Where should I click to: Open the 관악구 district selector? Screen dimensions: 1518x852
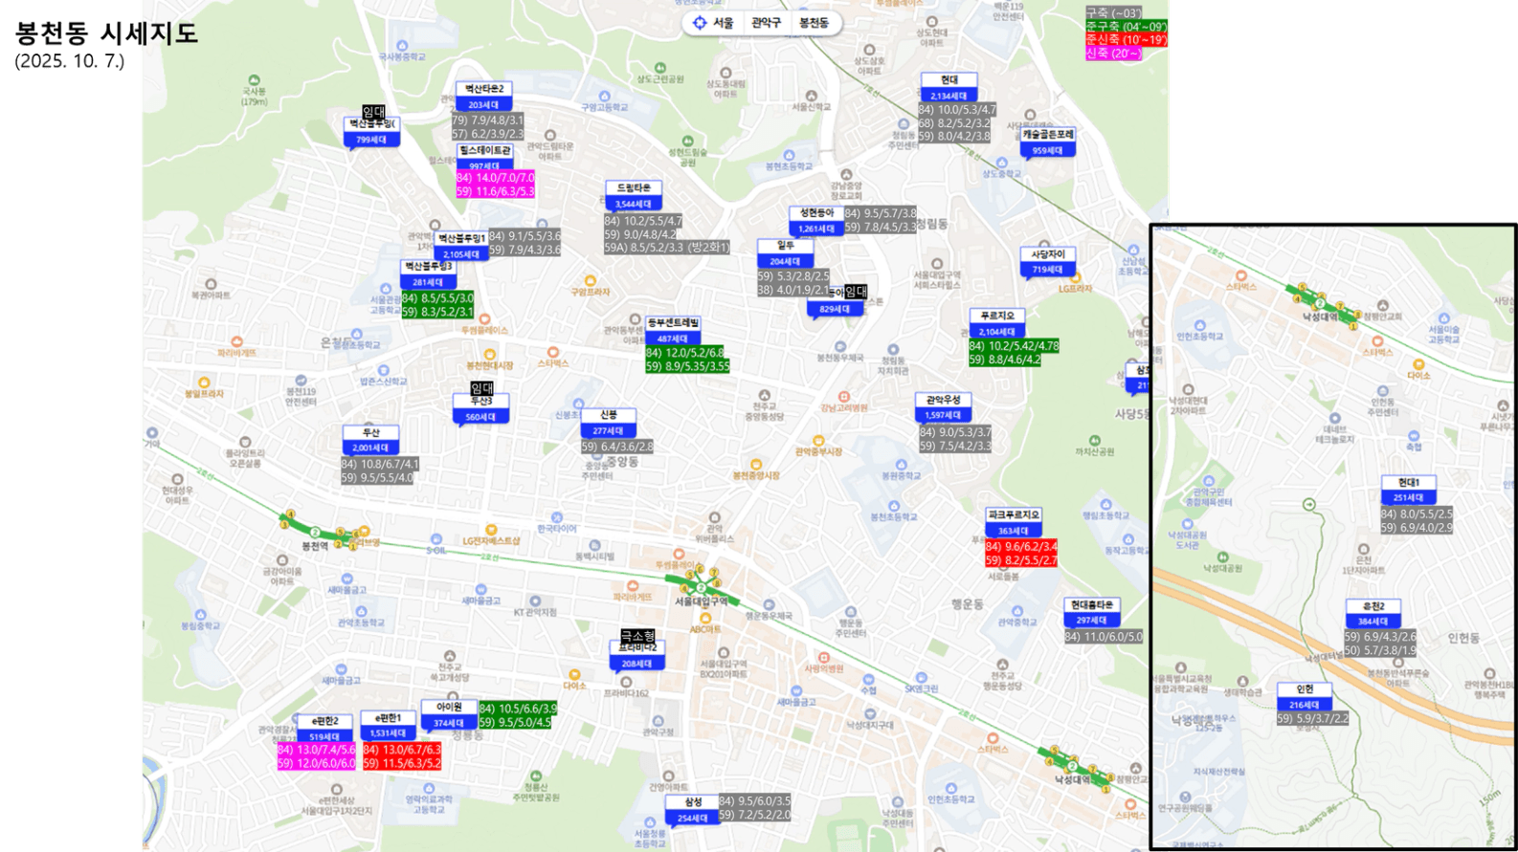pos(766,23)
